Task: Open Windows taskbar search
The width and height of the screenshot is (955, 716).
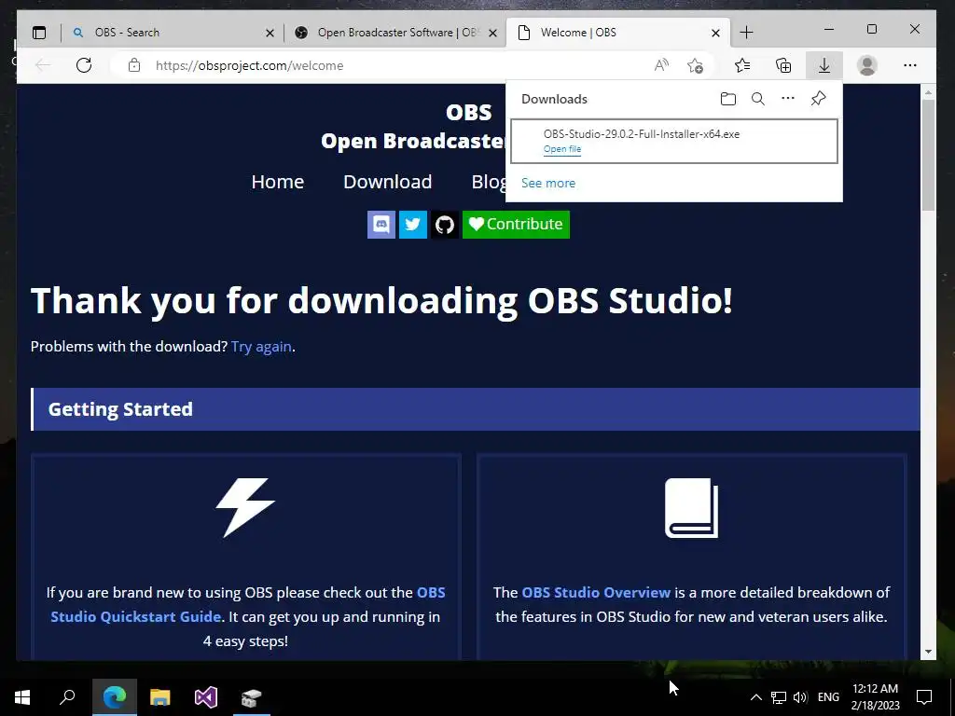Action: tap(67, 697)
